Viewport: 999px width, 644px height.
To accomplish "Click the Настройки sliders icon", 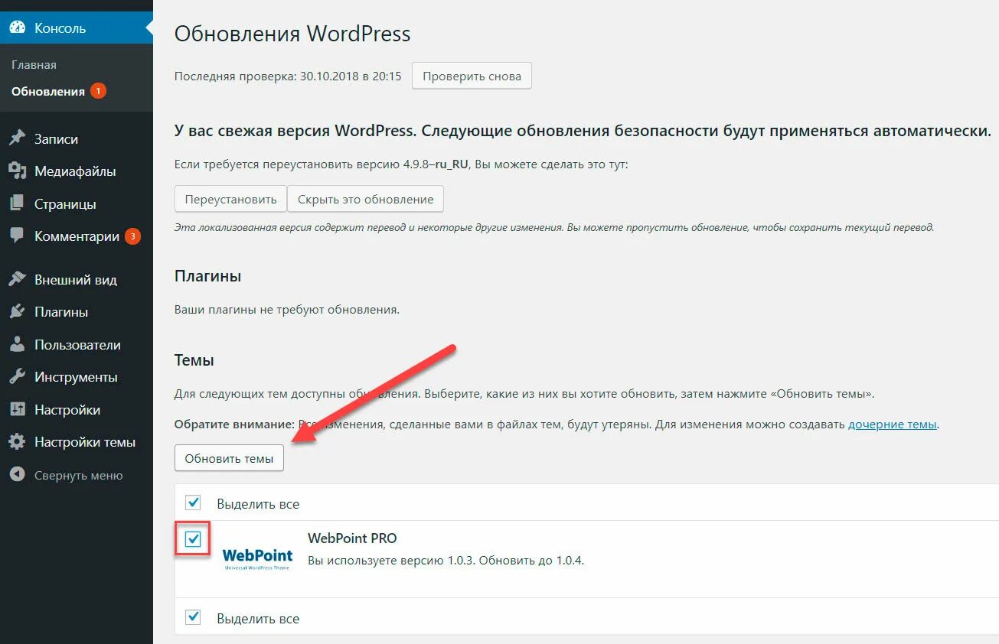I will (x=17, y=410).
